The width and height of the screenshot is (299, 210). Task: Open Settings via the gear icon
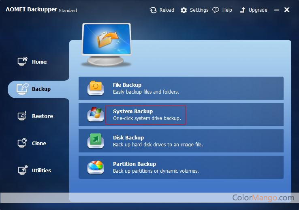[x=184, y=10]
